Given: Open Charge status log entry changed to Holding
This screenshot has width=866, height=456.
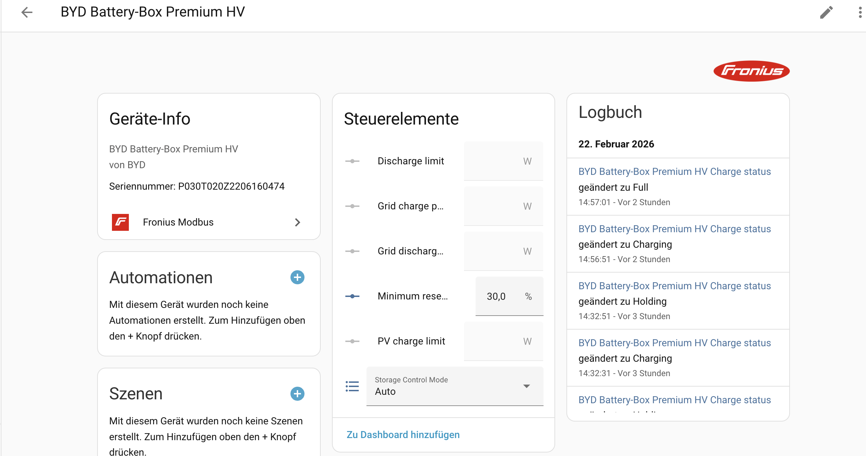Looking at the screenshot, I should point(674,286).
